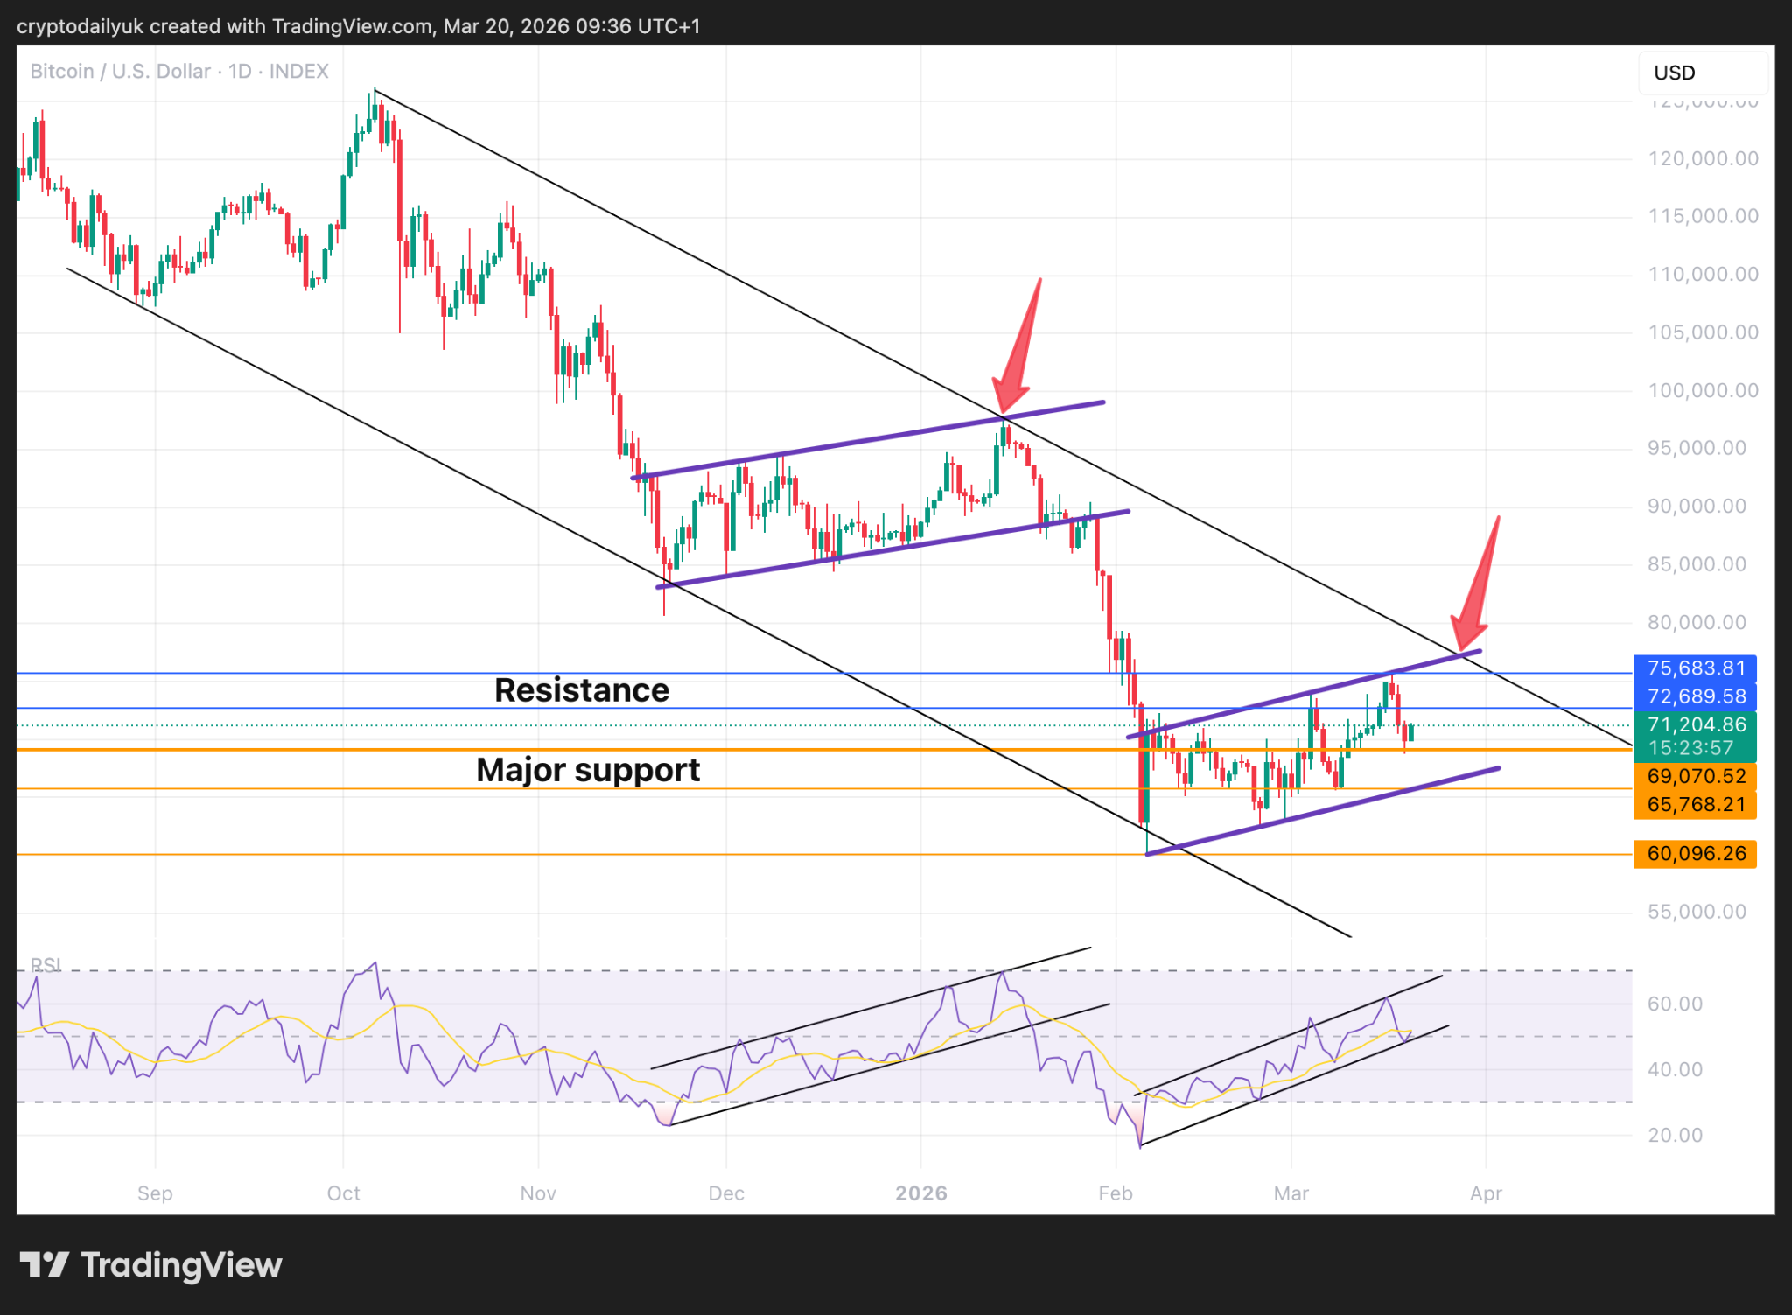
Task: Select the Major support text annotation
Action: click(588, 770)
